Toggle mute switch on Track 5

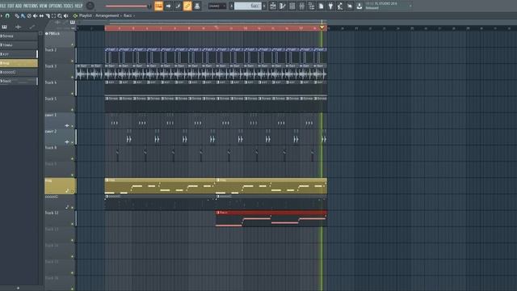point(72,110)
